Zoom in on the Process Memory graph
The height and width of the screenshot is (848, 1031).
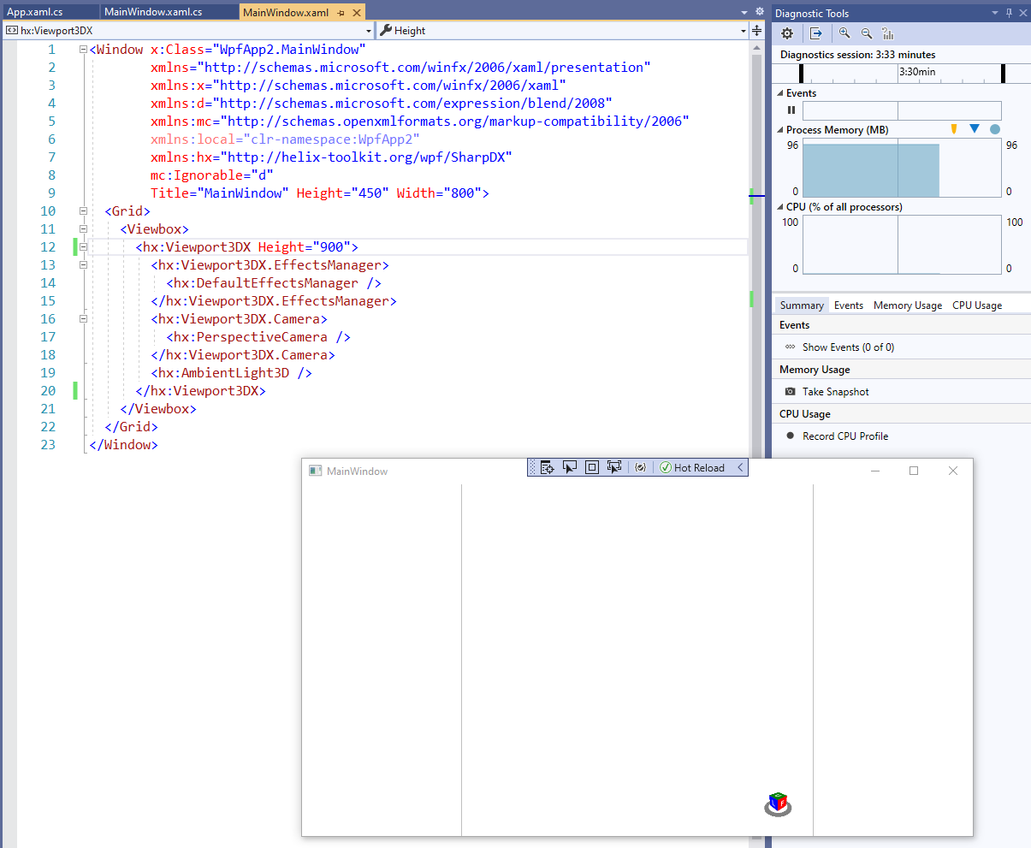click(x=844, y=33)
